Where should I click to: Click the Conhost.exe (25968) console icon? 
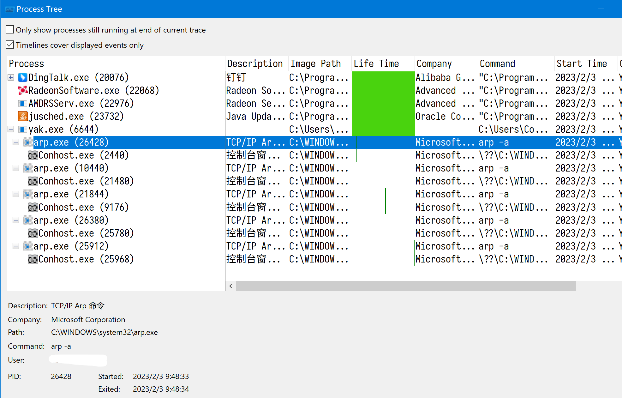(33, 259)
